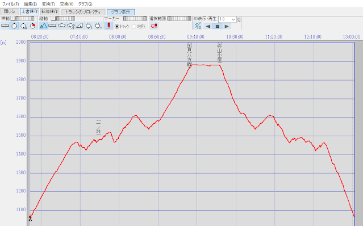The image size is (363, 226).
Task: Select distance ruler icon for vertical axis
Action: click(52, 26)
